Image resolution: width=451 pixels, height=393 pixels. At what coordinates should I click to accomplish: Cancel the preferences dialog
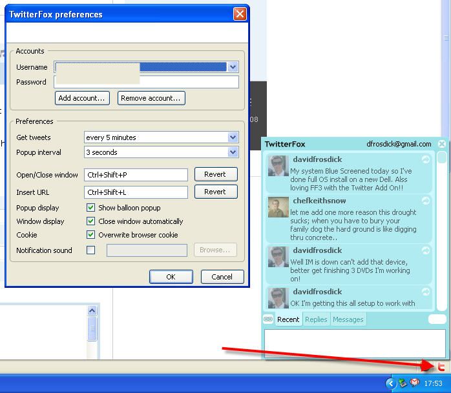coord(222,277)
